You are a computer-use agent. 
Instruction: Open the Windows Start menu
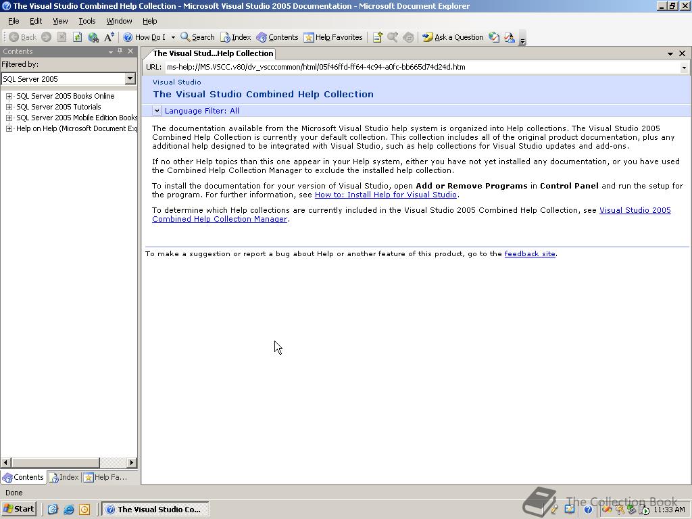[x=18, y=509]
